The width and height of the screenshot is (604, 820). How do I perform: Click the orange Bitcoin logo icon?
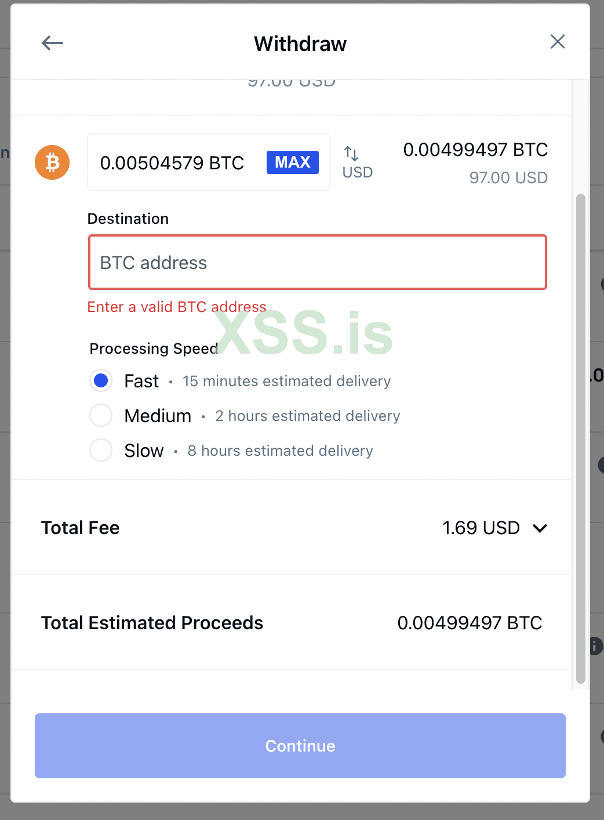(52, 162)
